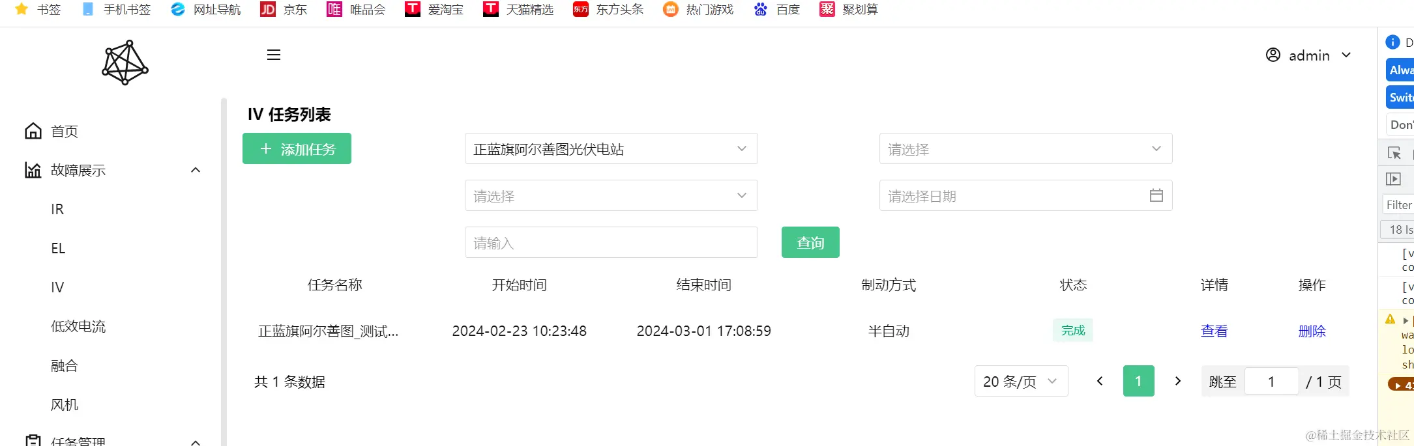This screenshot has height=446, width=1414.
Task: Open the 手机书签 bookmark
Action: pyautogui.click(x=117, y=9)
